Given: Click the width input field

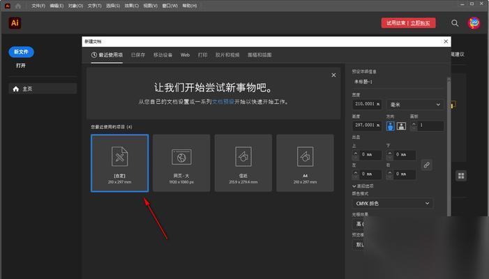Looking at the screenshot, I should (x=366, y=105).
